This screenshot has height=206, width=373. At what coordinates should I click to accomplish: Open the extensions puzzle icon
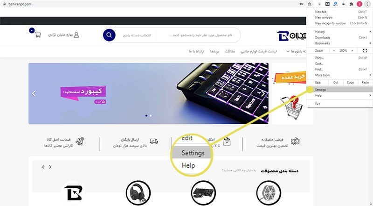click(x=351, y=4)
